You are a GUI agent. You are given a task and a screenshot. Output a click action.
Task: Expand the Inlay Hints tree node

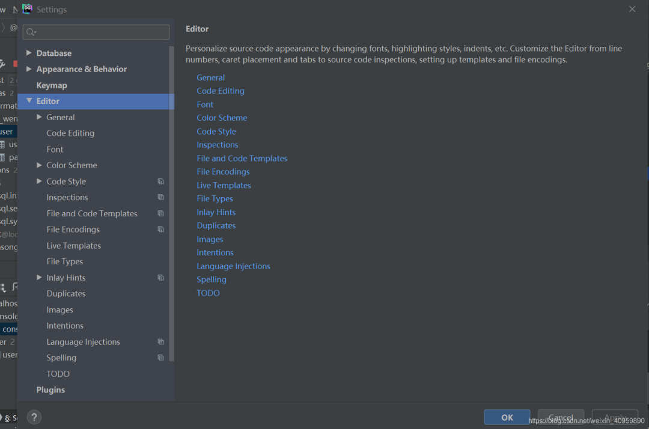tap(39, 278)
